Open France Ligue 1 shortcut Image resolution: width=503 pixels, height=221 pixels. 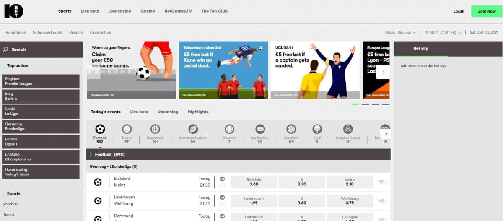(41, 142)
